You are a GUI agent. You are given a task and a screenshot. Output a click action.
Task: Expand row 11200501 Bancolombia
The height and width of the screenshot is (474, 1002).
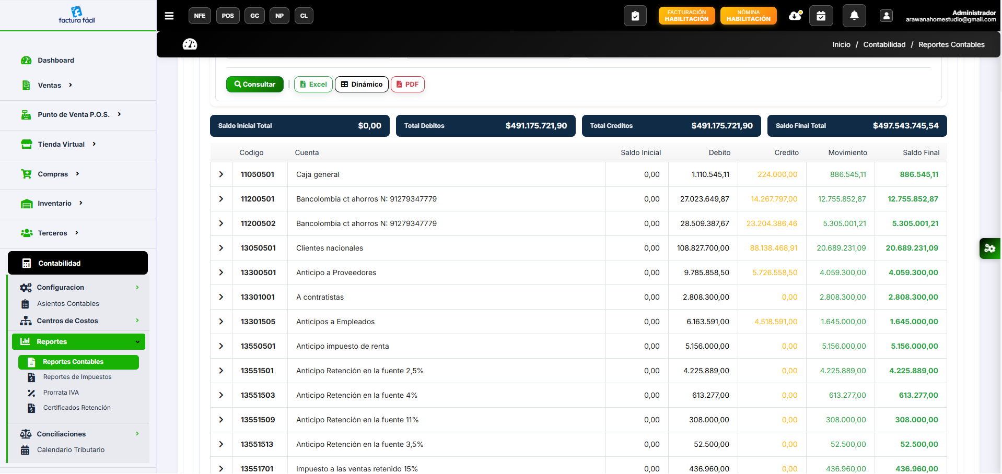pos(221,199)
